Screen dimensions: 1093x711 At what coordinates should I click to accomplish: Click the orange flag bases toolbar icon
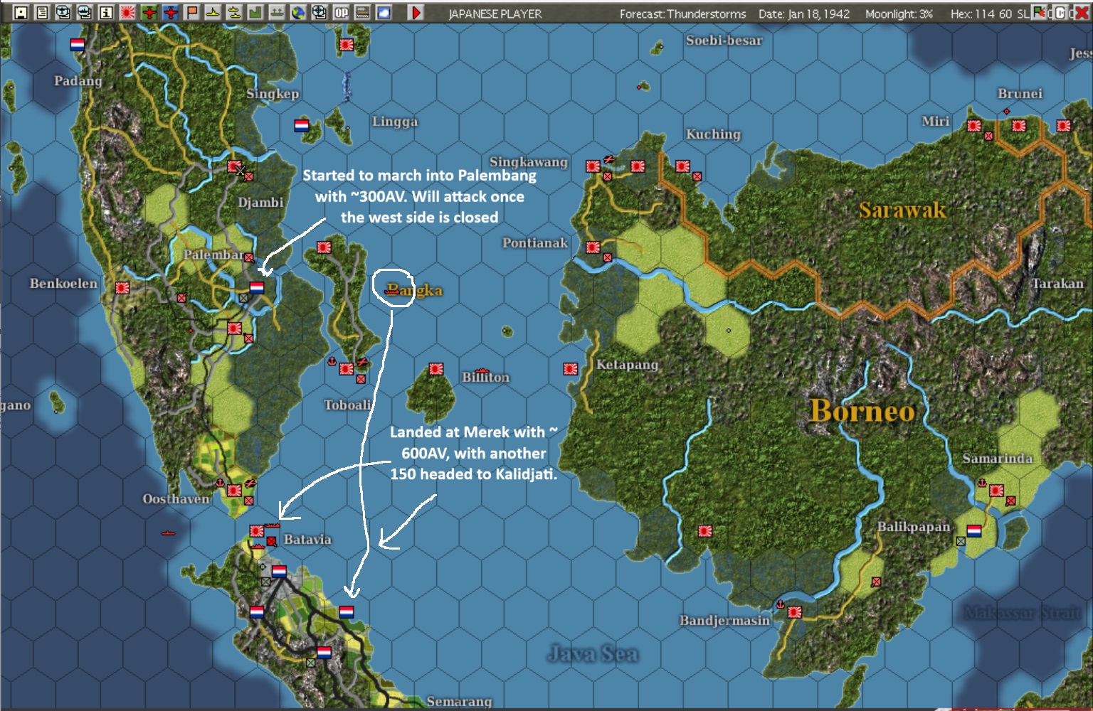pyautogui.click(x=191, y=12)
